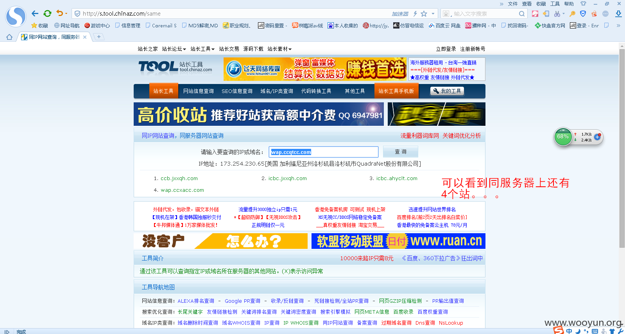
Task: Open the 帮助 menu
Action: coord(569,4)
